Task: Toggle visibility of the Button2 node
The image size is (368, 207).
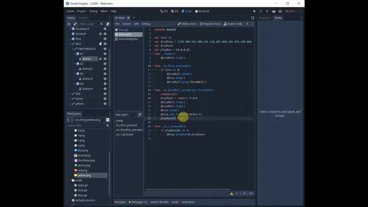Action: [x=105, y=69]
